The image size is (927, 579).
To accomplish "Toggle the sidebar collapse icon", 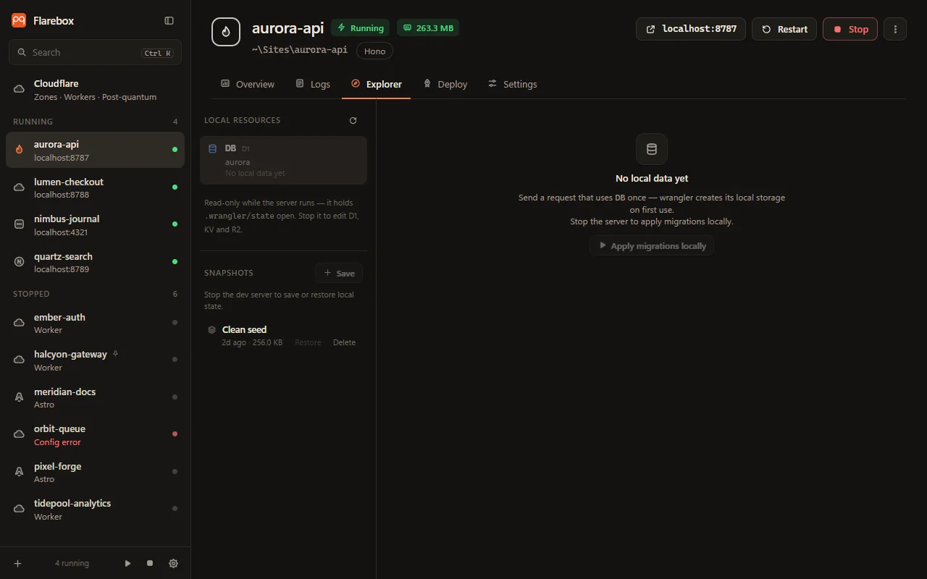I will (x=169, y=21).
